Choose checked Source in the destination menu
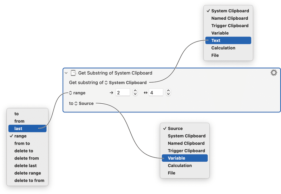 [x=185, y=128]
